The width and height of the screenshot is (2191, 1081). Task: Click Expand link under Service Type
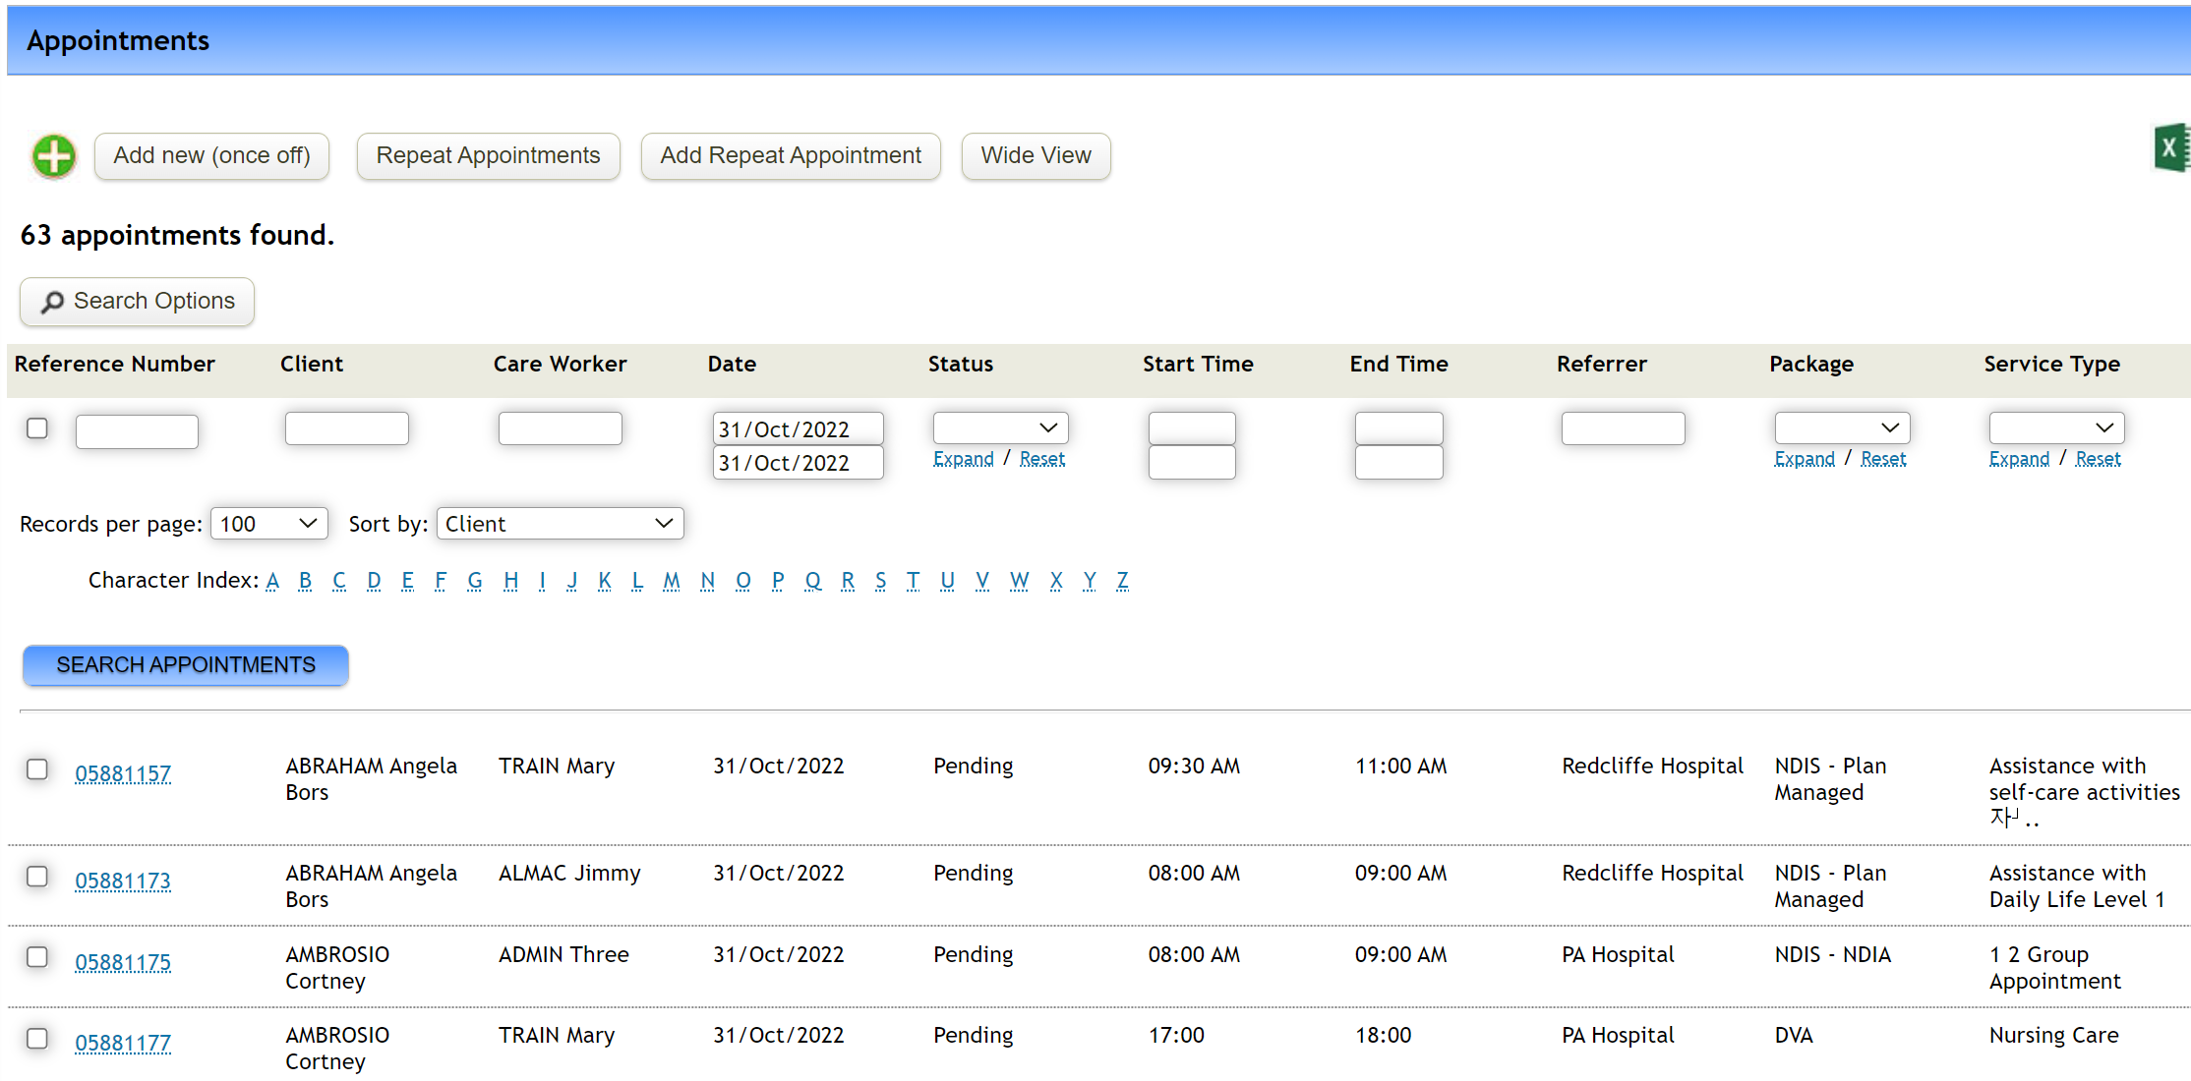click(x=2019, y=459)
